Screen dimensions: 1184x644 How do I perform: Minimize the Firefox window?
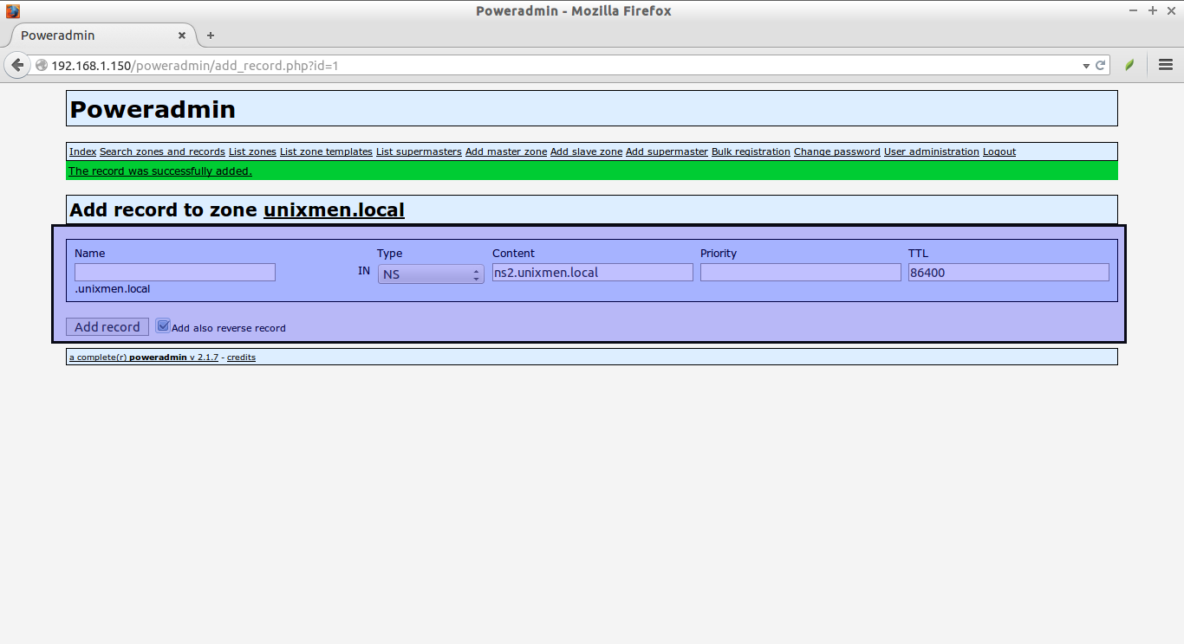(x=1135, y=10)
